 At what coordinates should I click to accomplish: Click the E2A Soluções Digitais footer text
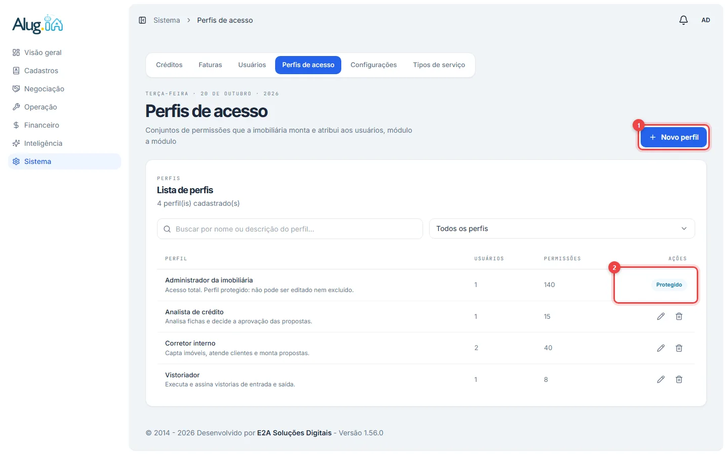(294, 433)
